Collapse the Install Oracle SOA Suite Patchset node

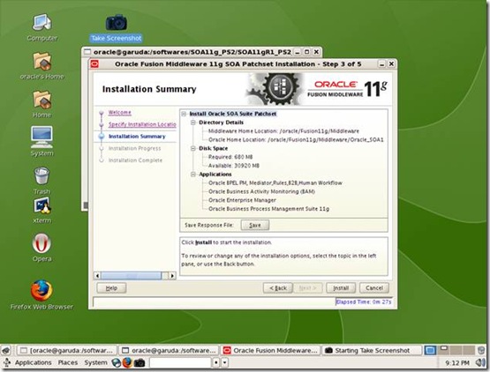184,114
